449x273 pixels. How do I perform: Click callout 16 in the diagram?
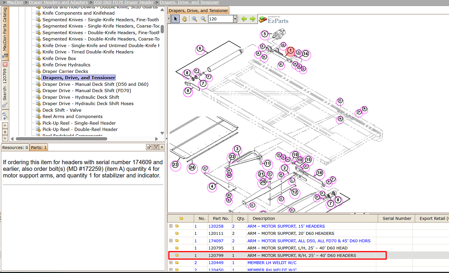coord(320,173)
